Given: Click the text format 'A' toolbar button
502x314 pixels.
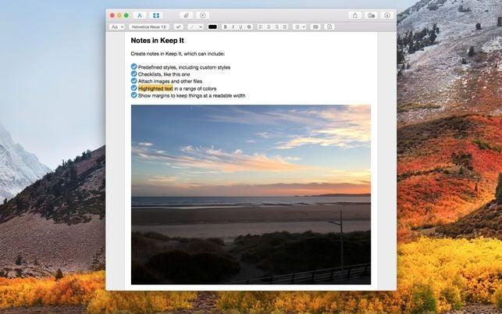Looking at the screenshot, I should coord(139,15).
